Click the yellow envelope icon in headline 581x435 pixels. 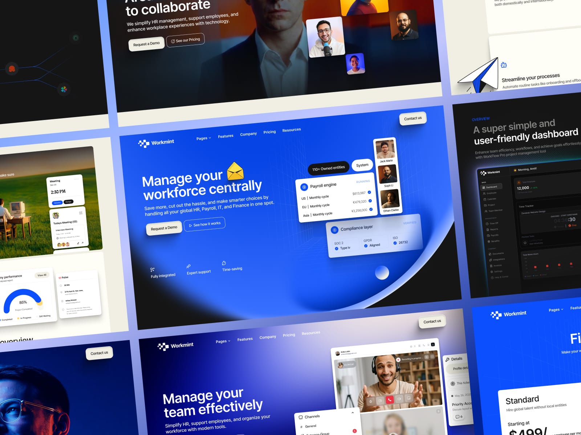click(235, 171)
